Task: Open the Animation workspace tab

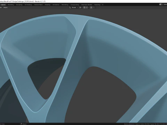Action: (56, 5)
